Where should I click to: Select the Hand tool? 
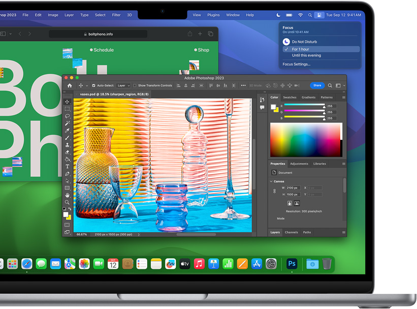(67, 195)
